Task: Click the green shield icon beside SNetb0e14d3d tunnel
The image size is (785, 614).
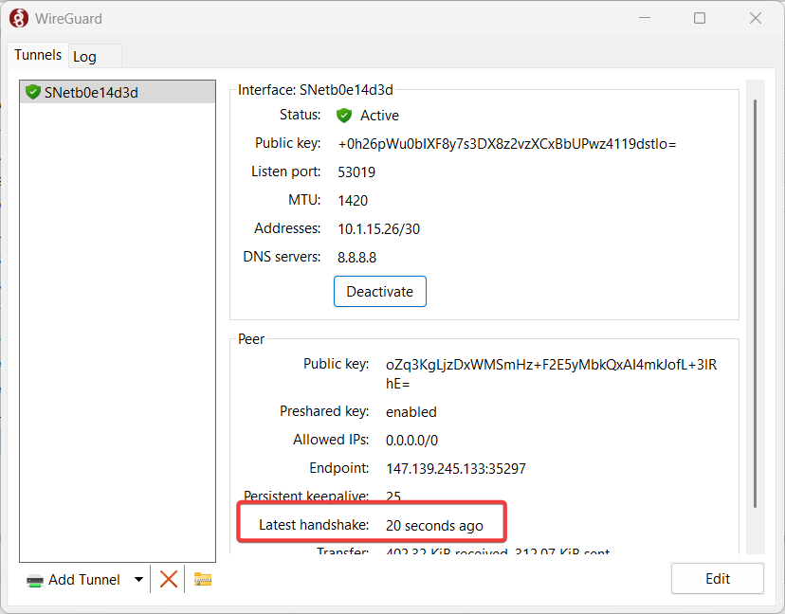Action: coord(33,92)
